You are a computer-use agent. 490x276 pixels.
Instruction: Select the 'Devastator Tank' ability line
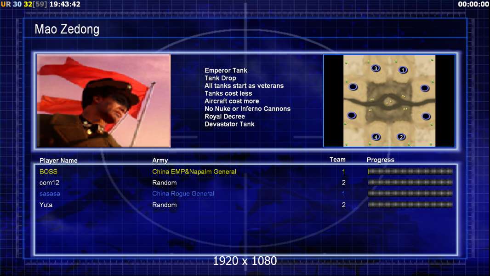tap(229, 124)
